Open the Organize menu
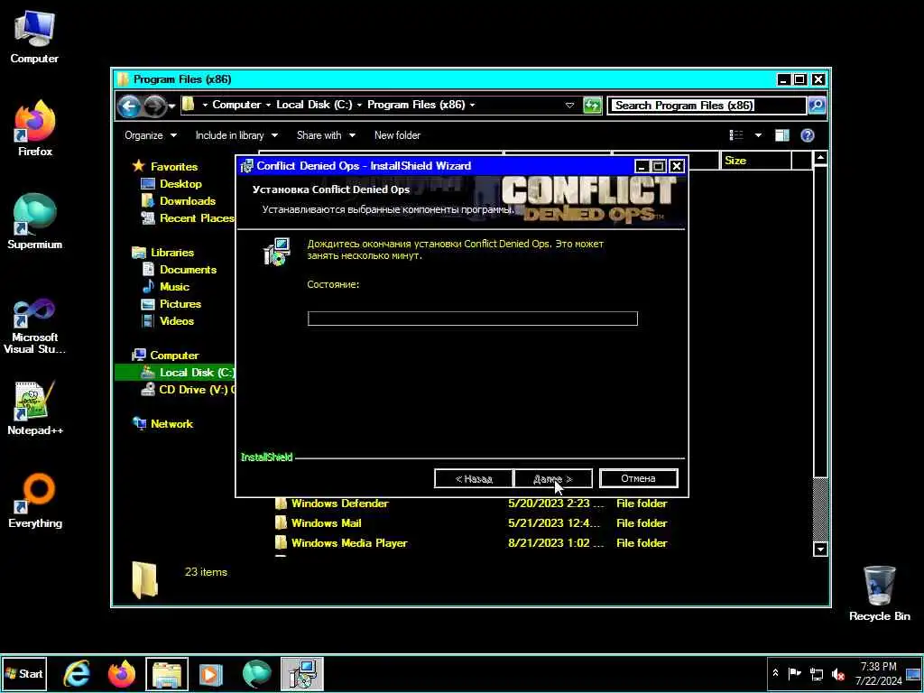 [151, 135]
